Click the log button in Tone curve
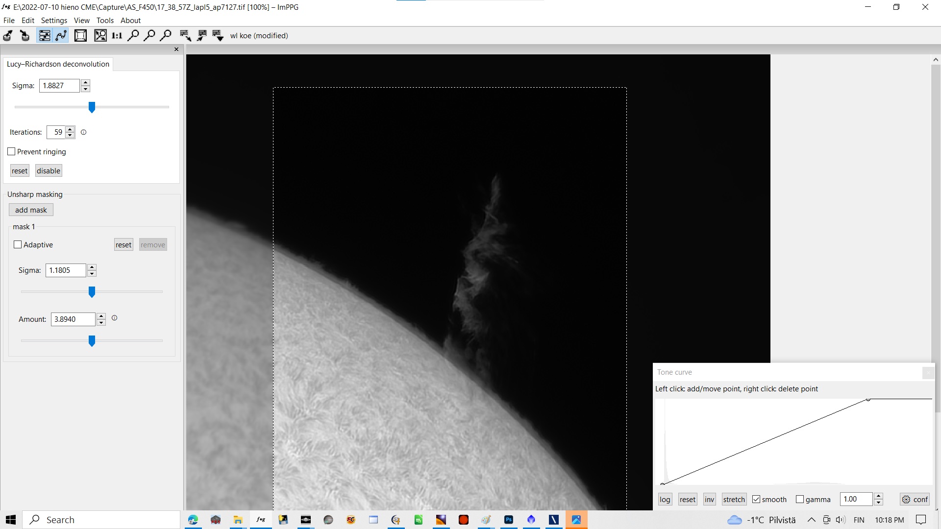 point(665,499)
